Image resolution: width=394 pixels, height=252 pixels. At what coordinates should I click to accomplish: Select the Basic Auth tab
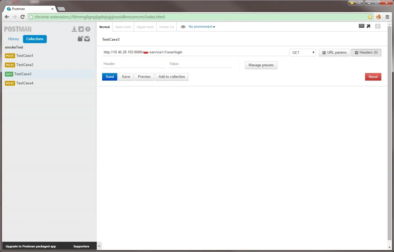[123, 27]
